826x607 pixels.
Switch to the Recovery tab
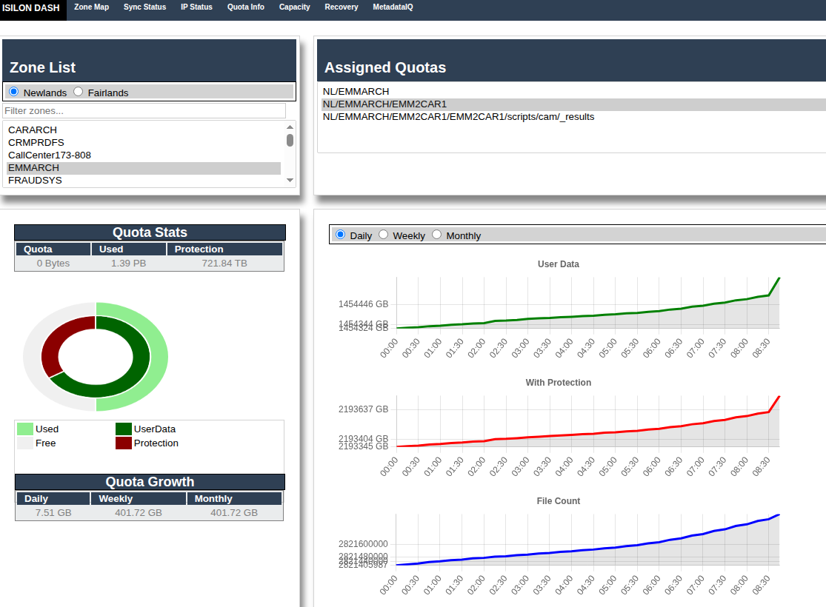click(342, 7)
